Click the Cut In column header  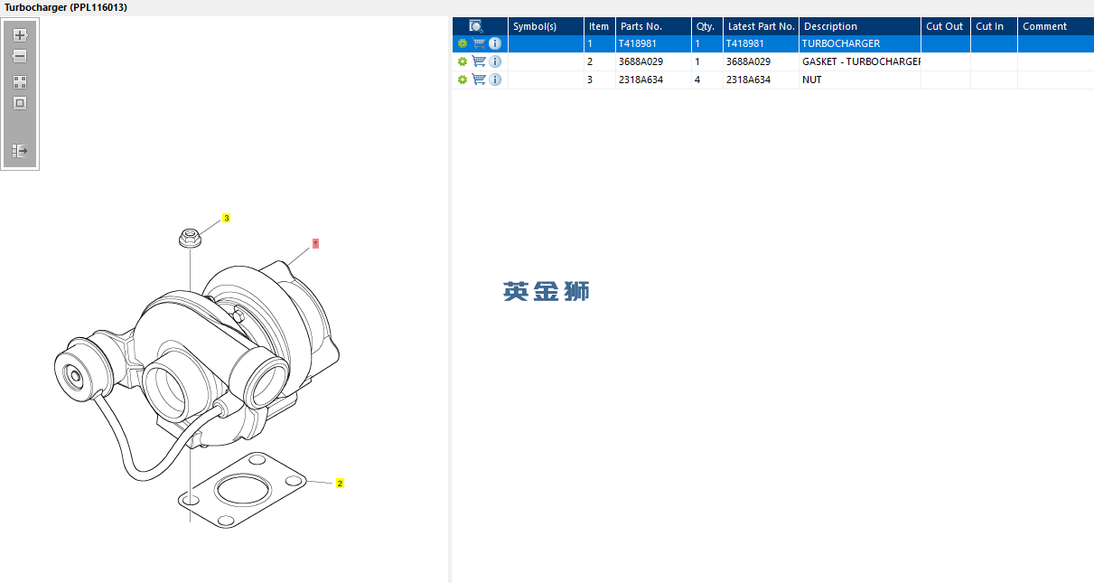click(994, 26)
